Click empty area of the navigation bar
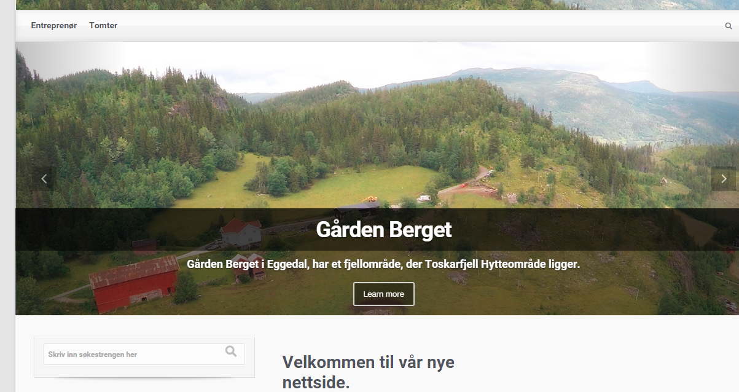 (x=418, y=26)
